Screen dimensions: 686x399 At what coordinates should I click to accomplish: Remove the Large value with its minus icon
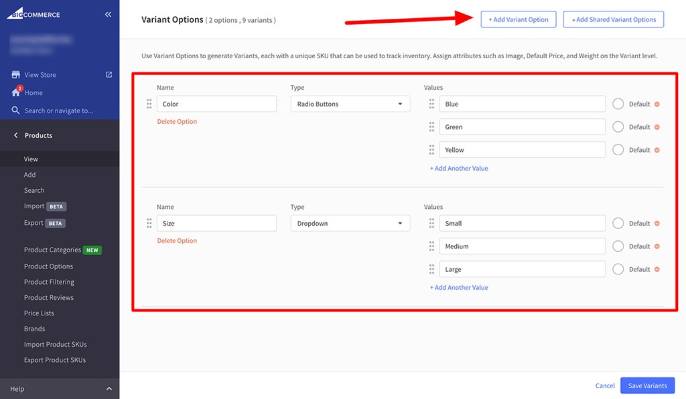656,269
